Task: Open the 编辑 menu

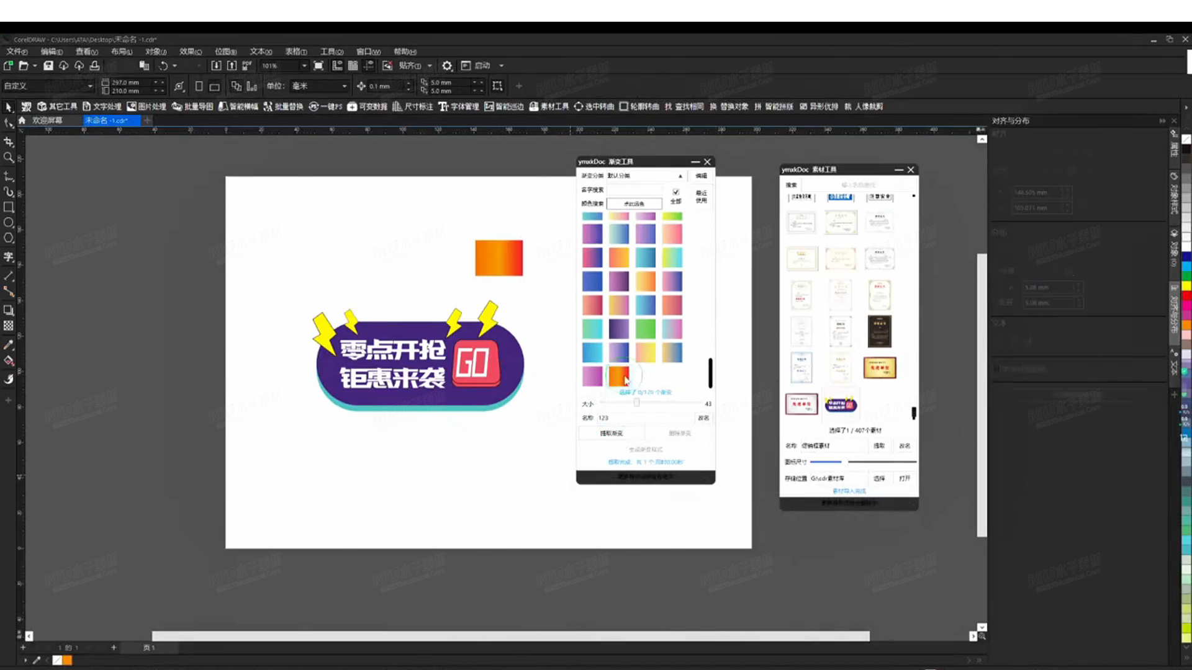Action: point(52,51)
